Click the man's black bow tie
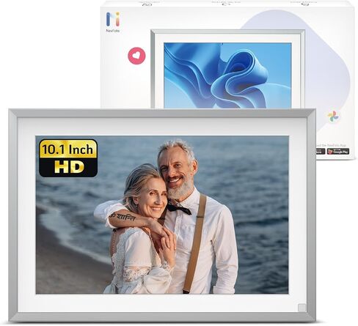Viewport: 358px width, 326px height. pos(179,209)
